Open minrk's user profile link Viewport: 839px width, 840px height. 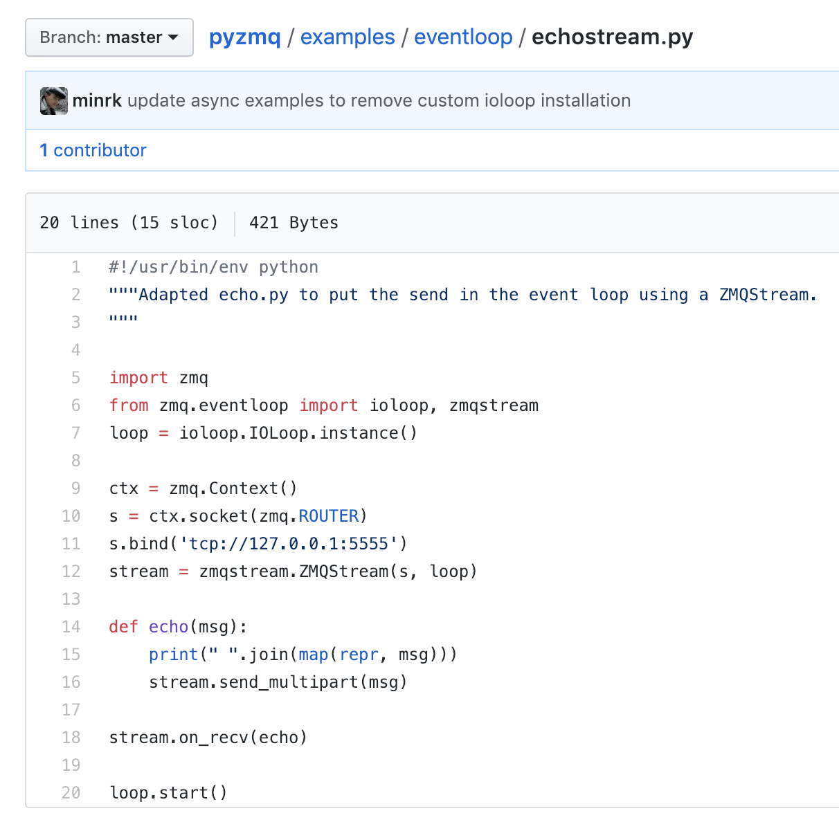[x=97, y=101]
